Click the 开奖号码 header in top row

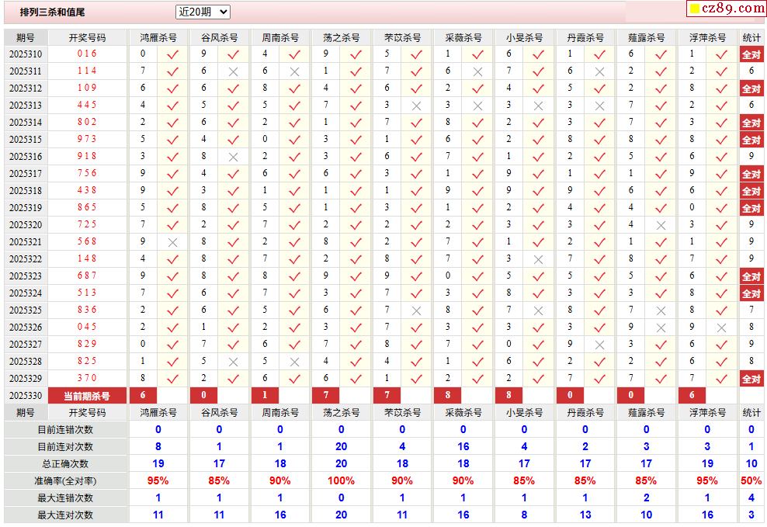(87, 37)
